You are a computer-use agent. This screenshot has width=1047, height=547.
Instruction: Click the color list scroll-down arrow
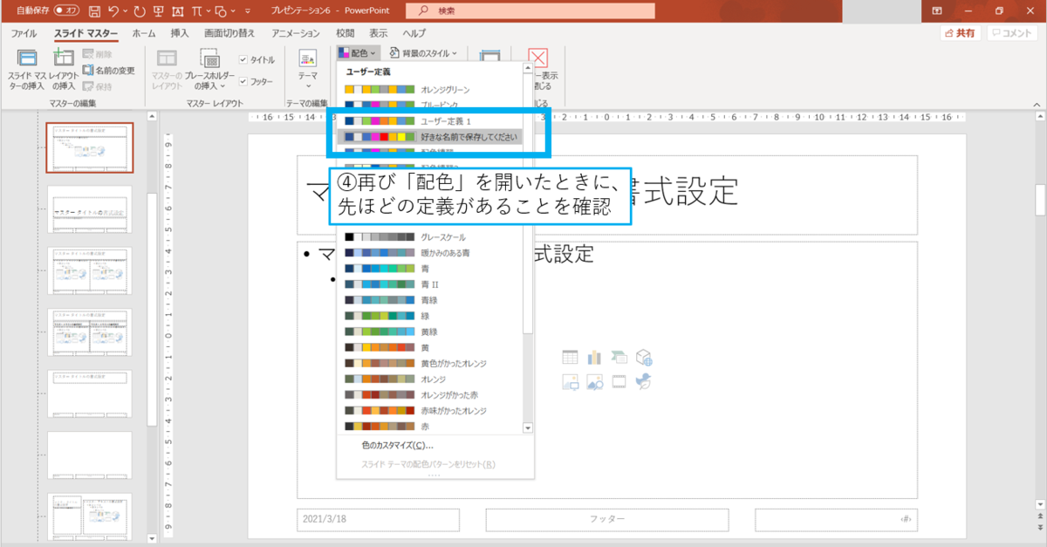tap(528, 427)
